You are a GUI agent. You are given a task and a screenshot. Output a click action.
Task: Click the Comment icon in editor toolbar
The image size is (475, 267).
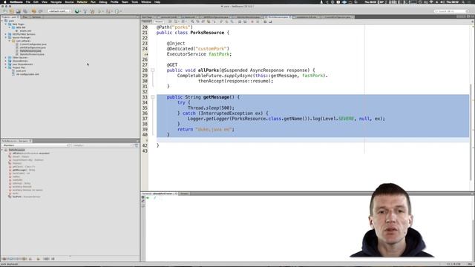pyautogui.click(x=265, y=22)
